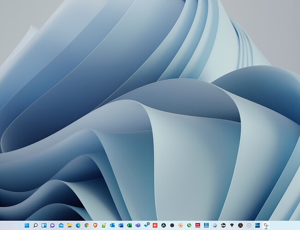300x230 pixels.
Task: Launch Microsoft Excel
Action: (129, 225)
